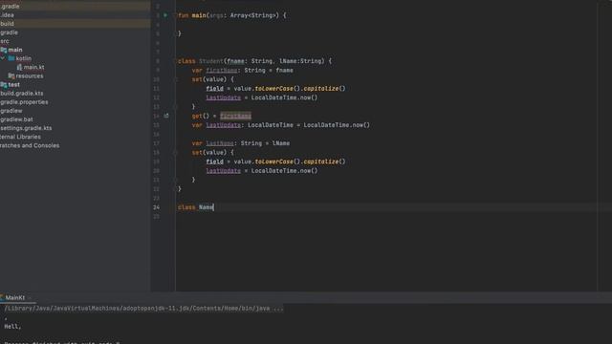Viewport: 612px width, 344px height.
Task: Click the Student class name on line 8
Action: 210,61
